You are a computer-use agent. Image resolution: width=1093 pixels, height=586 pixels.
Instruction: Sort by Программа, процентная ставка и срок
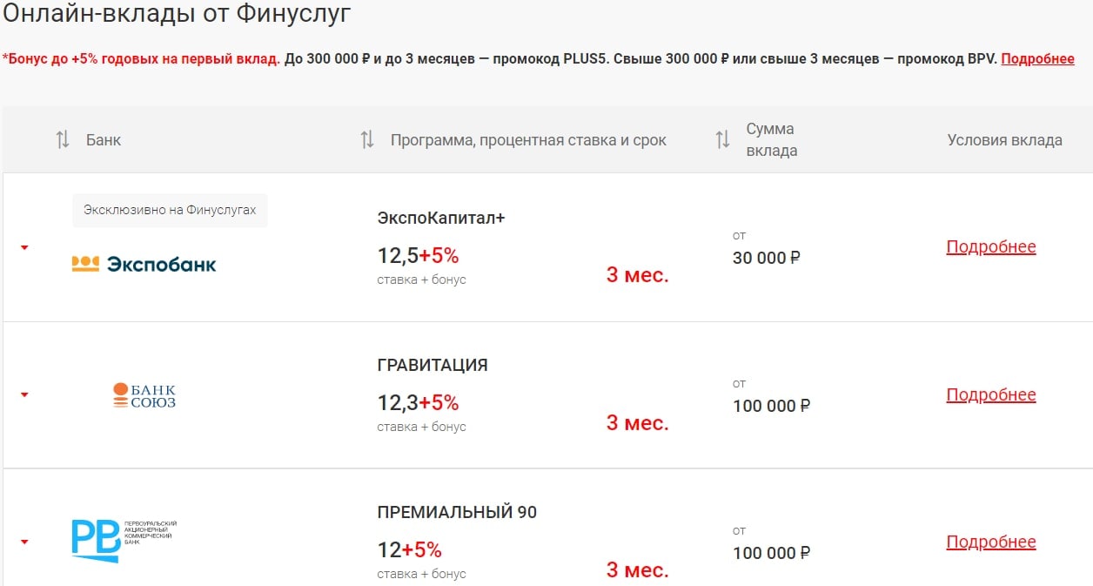pyautogui.click(x=367, y=140)
